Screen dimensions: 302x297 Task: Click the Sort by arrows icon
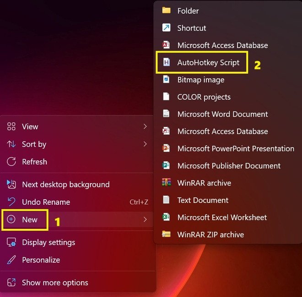(11, 144)
